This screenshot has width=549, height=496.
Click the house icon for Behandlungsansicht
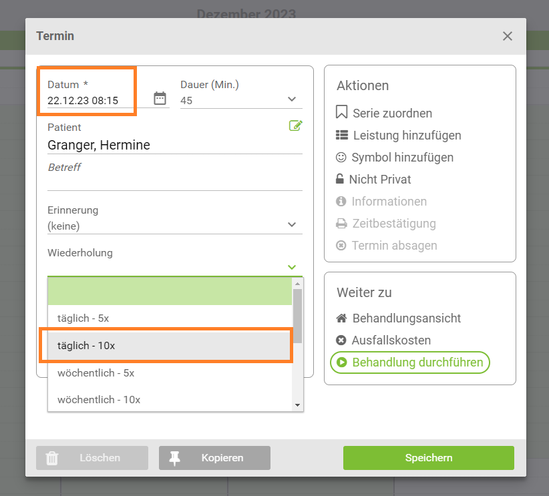tap(341, 318)
